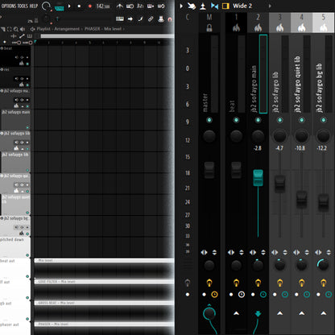Toggle the metronome icon in toolbar
Image resolution: width=335 pixels, height=335 pixels.
point(120,6)
